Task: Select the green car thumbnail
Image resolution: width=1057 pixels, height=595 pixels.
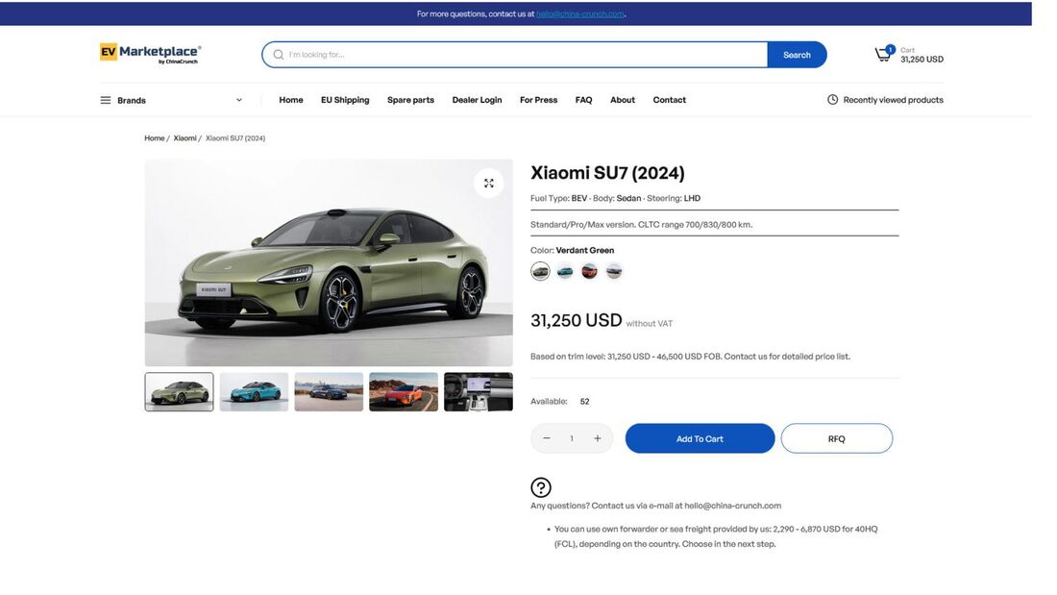Action: (180, 392)
